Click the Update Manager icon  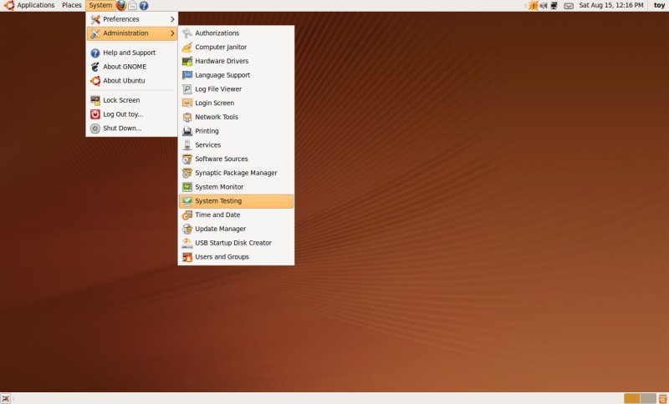coord(187,229)
